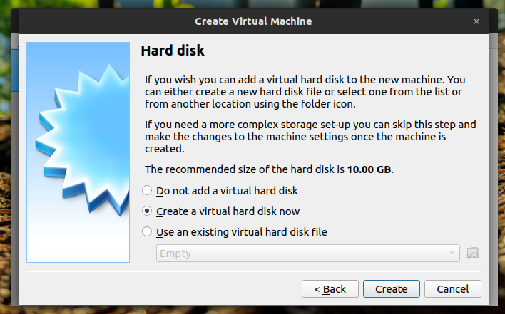Screen dimensions: 505x314
Task: Click the bold '10.00 GB' size value
Action: click(x=369, y=169)
